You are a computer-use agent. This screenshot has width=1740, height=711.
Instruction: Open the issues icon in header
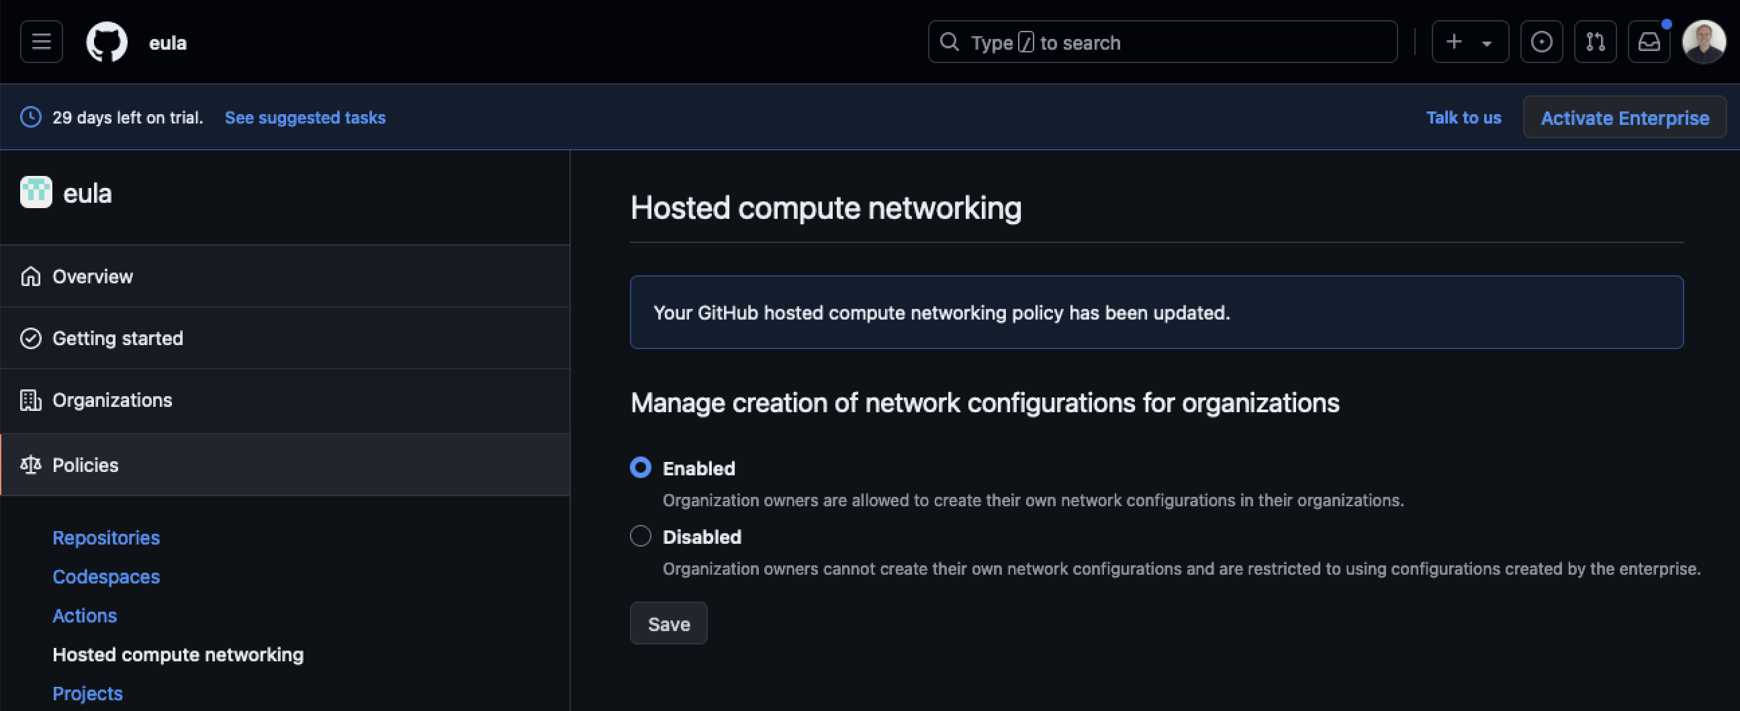coord(1541,42)
